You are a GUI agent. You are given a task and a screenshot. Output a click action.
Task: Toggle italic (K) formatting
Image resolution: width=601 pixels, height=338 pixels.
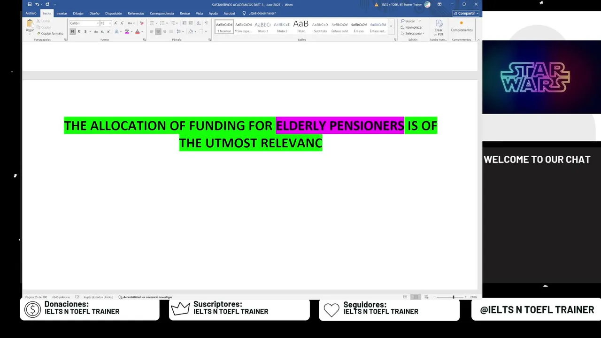(x=79, y=31)
